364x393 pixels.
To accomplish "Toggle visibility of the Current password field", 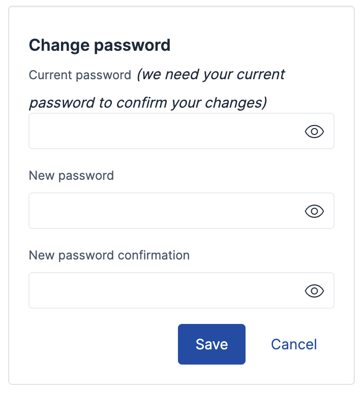I will [314, 132].
